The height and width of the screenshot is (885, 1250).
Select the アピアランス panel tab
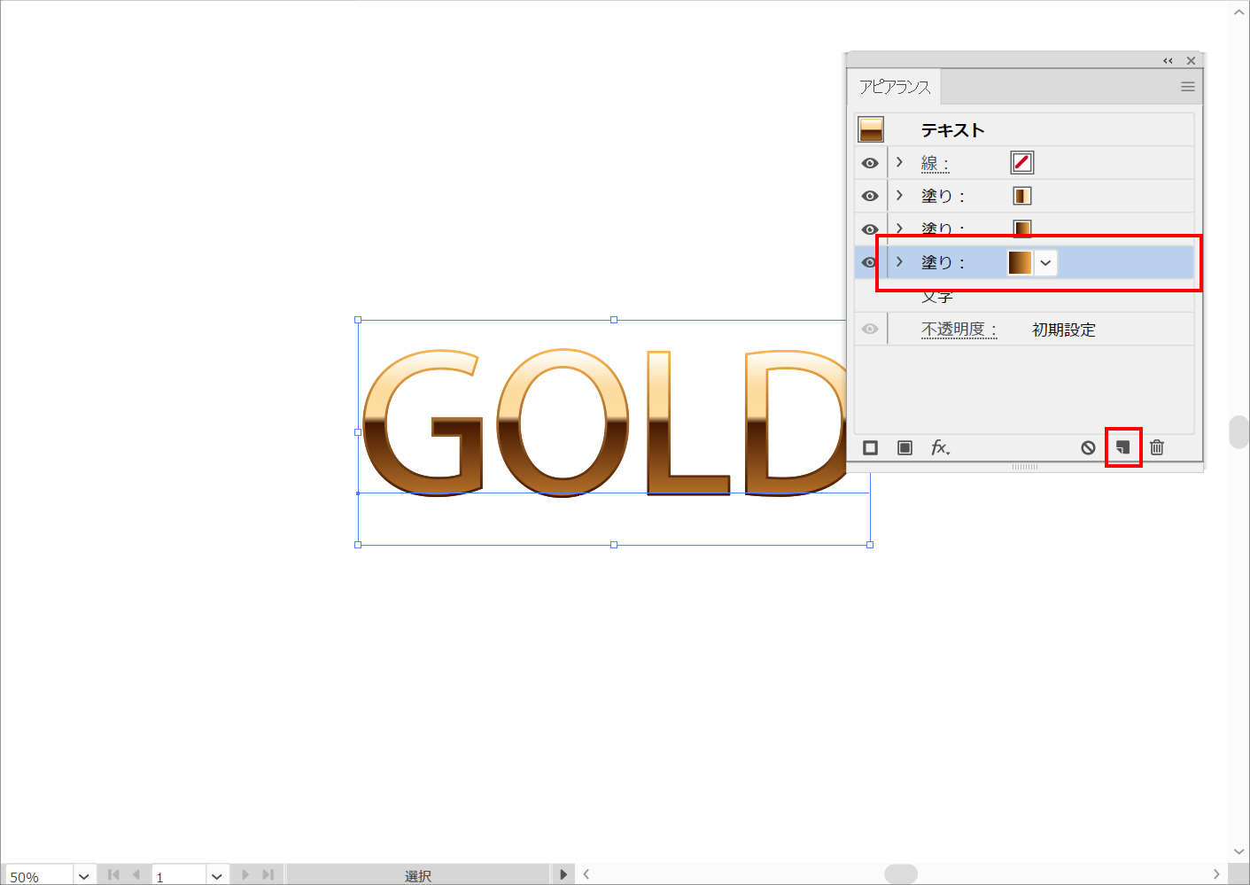pos(895,87)
